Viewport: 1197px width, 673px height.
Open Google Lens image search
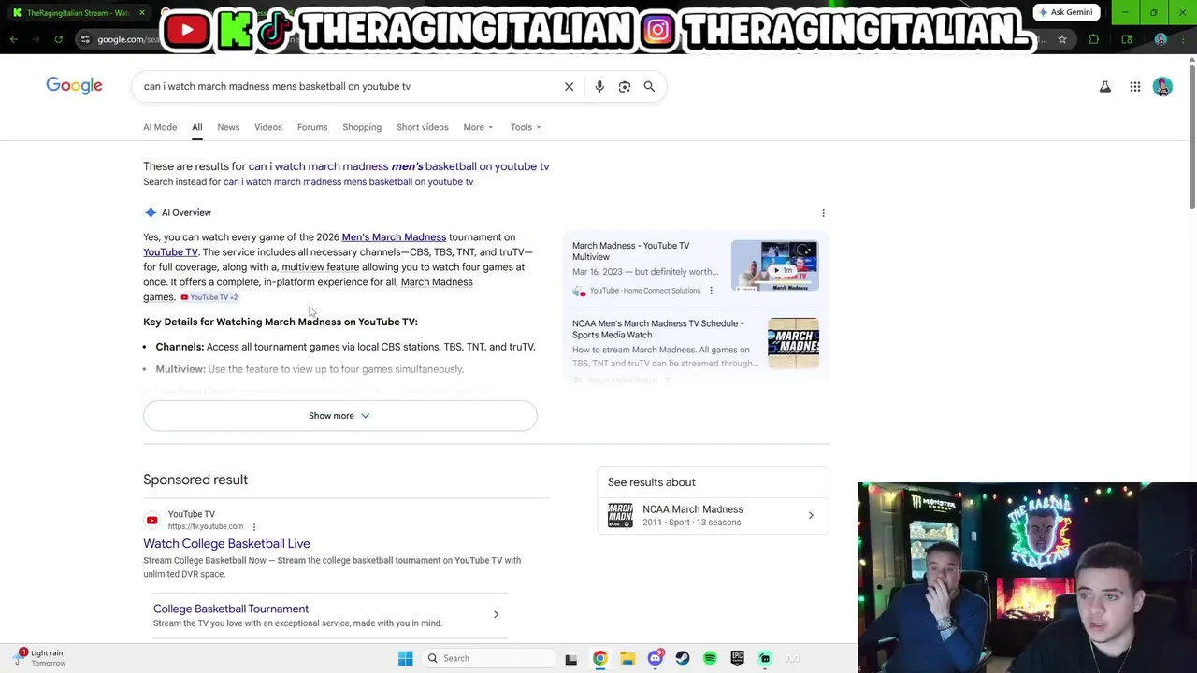click(625, 86)
